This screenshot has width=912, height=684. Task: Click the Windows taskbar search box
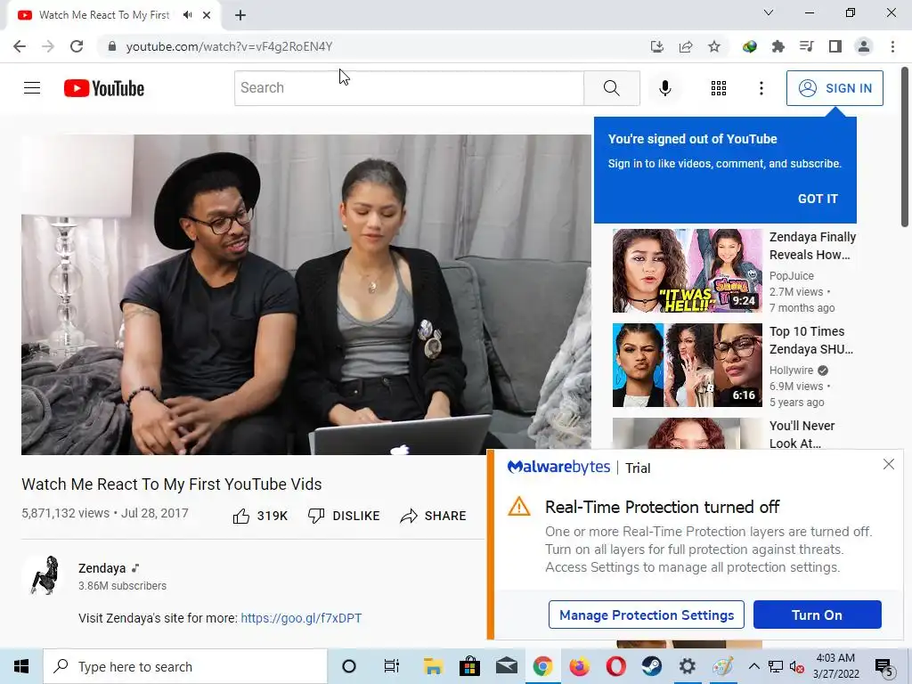[x=185, y=666]
